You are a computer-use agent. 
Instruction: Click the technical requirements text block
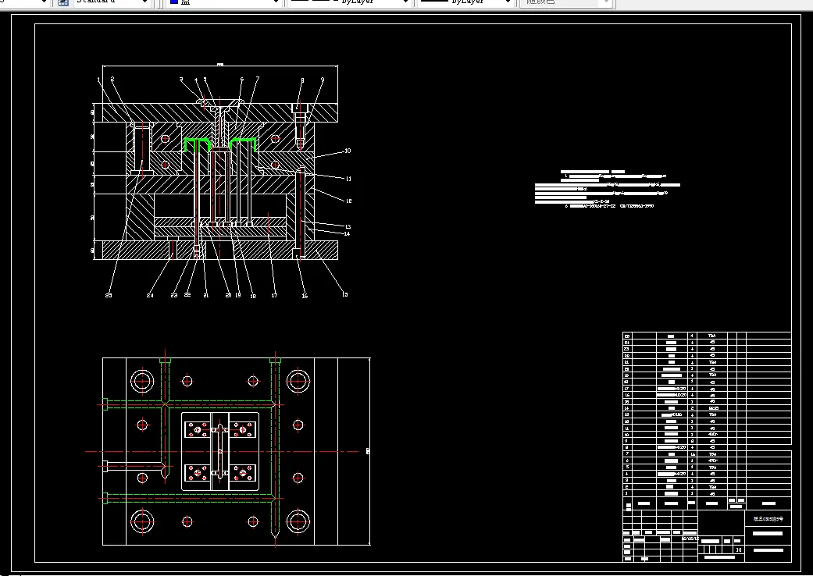pyautogui.click(x=607, y=189)
